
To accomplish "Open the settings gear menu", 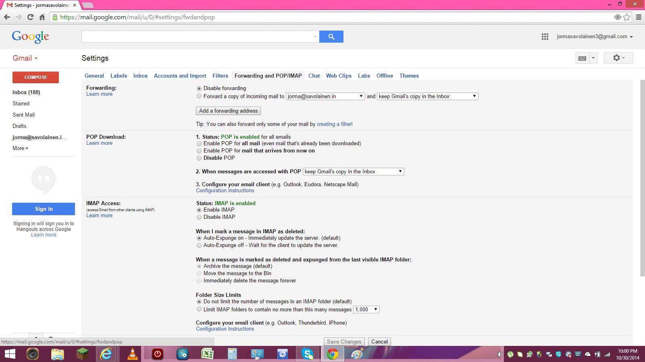I will pos(618,58).
